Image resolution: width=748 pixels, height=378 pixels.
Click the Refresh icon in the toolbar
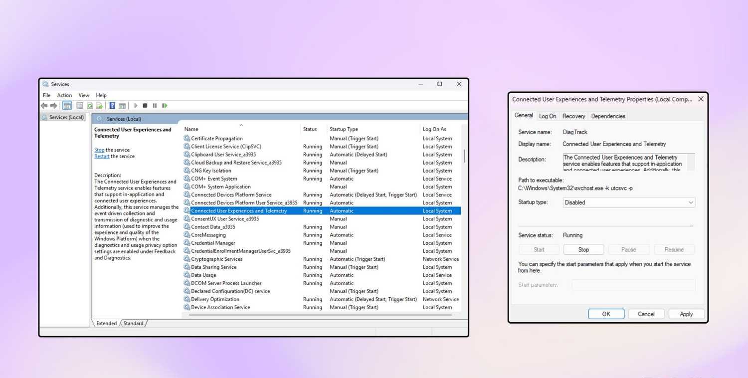coord(90,105)
